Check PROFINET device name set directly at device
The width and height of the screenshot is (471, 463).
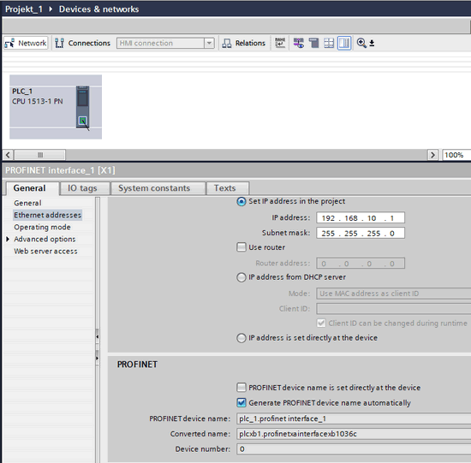point(241,388)
